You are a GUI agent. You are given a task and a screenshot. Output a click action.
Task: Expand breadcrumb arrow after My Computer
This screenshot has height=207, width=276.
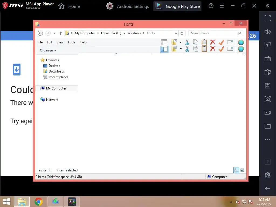(98, 33)
